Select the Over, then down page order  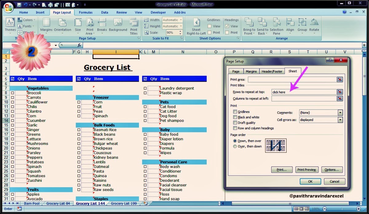click(235, 146)
